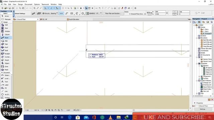The width and height of the screenshot is (214, 120).
Task: Open the Help menu
Action: 60,4
